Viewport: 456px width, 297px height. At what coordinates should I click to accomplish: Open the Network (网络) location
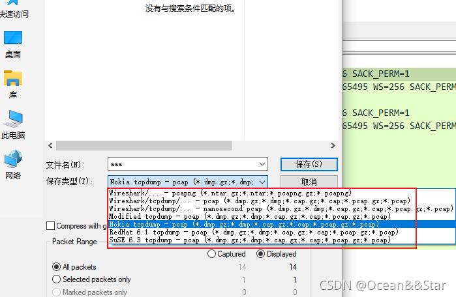[x=13, y=165]
